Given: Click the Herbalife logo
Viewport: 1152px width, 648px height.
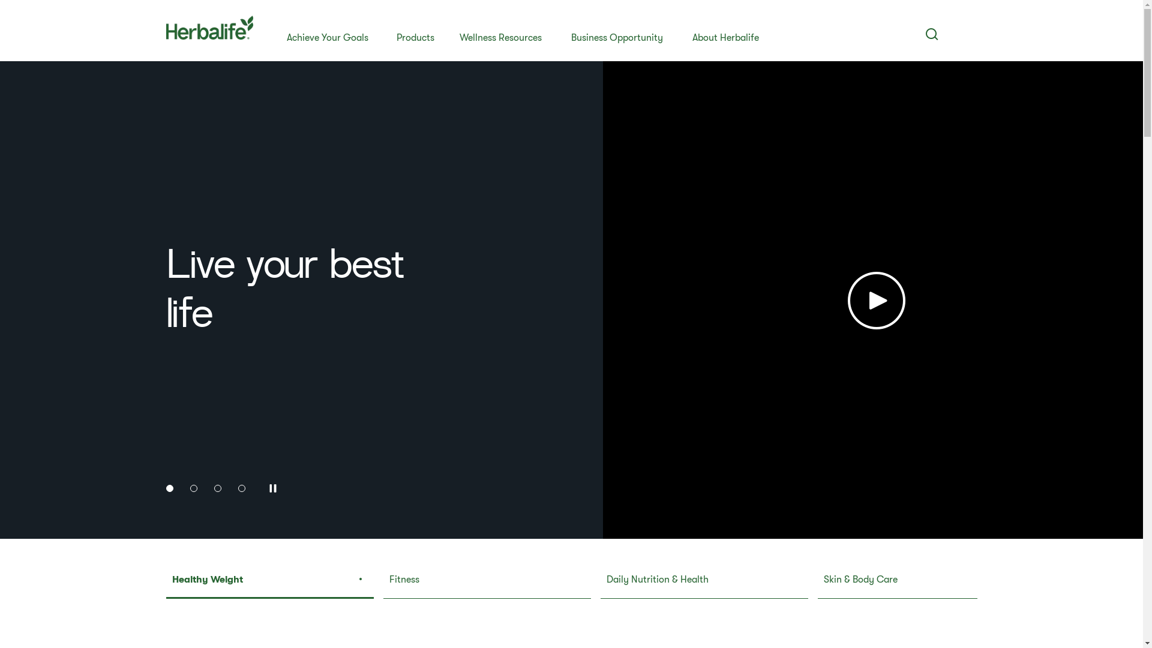Looking at the screenshot, I should coord(209,28).
